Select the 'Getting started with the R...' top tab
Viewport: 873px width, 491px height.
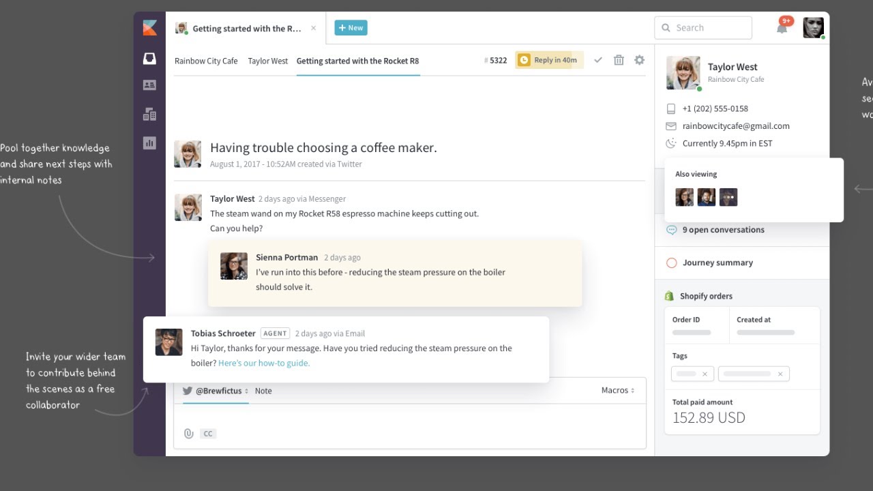[246, 28]
